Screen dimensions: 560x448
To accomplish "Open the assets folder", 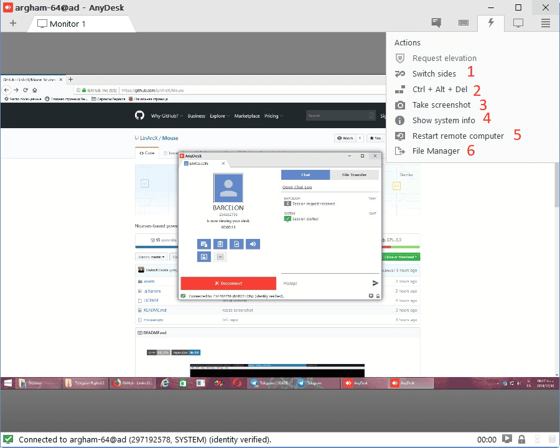I will click(x=149, y=281).
